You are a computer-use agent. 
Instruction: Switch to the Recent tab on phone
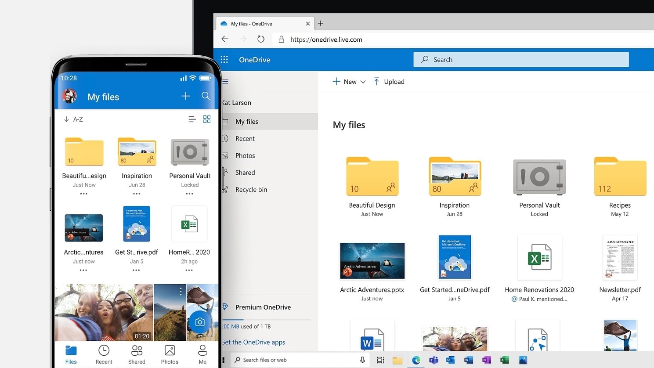[104, 355]
